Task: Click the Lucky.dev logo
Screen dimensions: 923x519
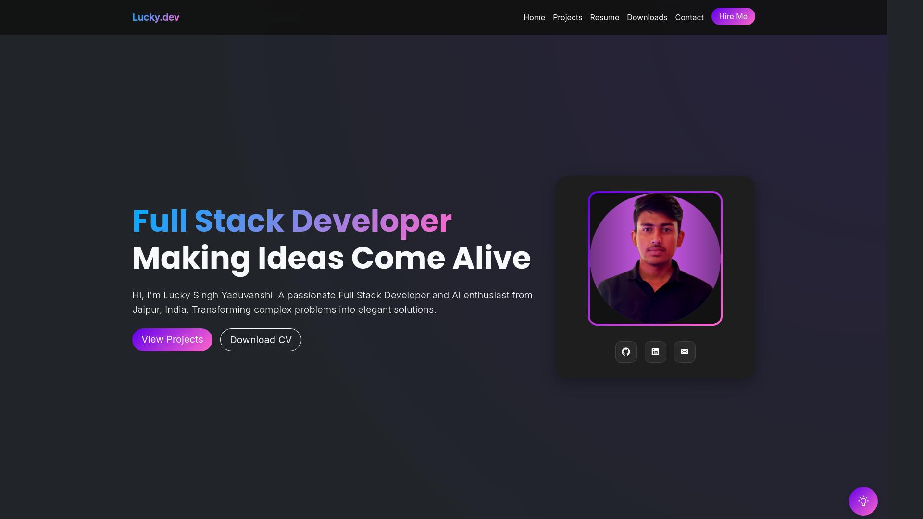Action: (155, 17)
